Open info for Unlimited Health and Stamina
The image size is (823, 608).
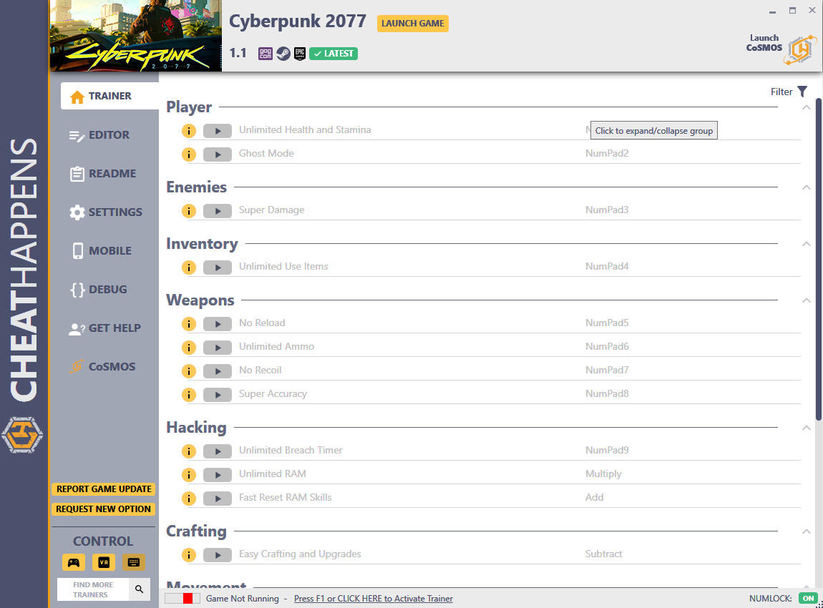189,131
